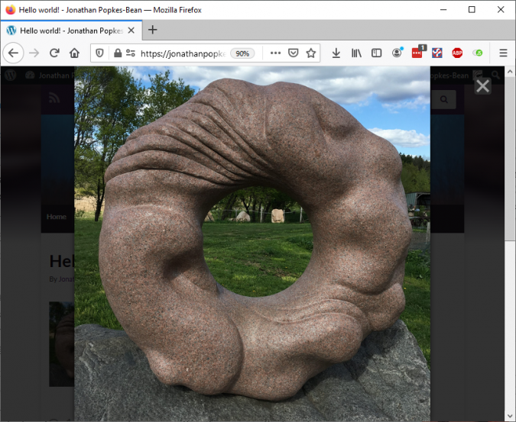Reset the 90% zoom level

(x=242, y=53)
